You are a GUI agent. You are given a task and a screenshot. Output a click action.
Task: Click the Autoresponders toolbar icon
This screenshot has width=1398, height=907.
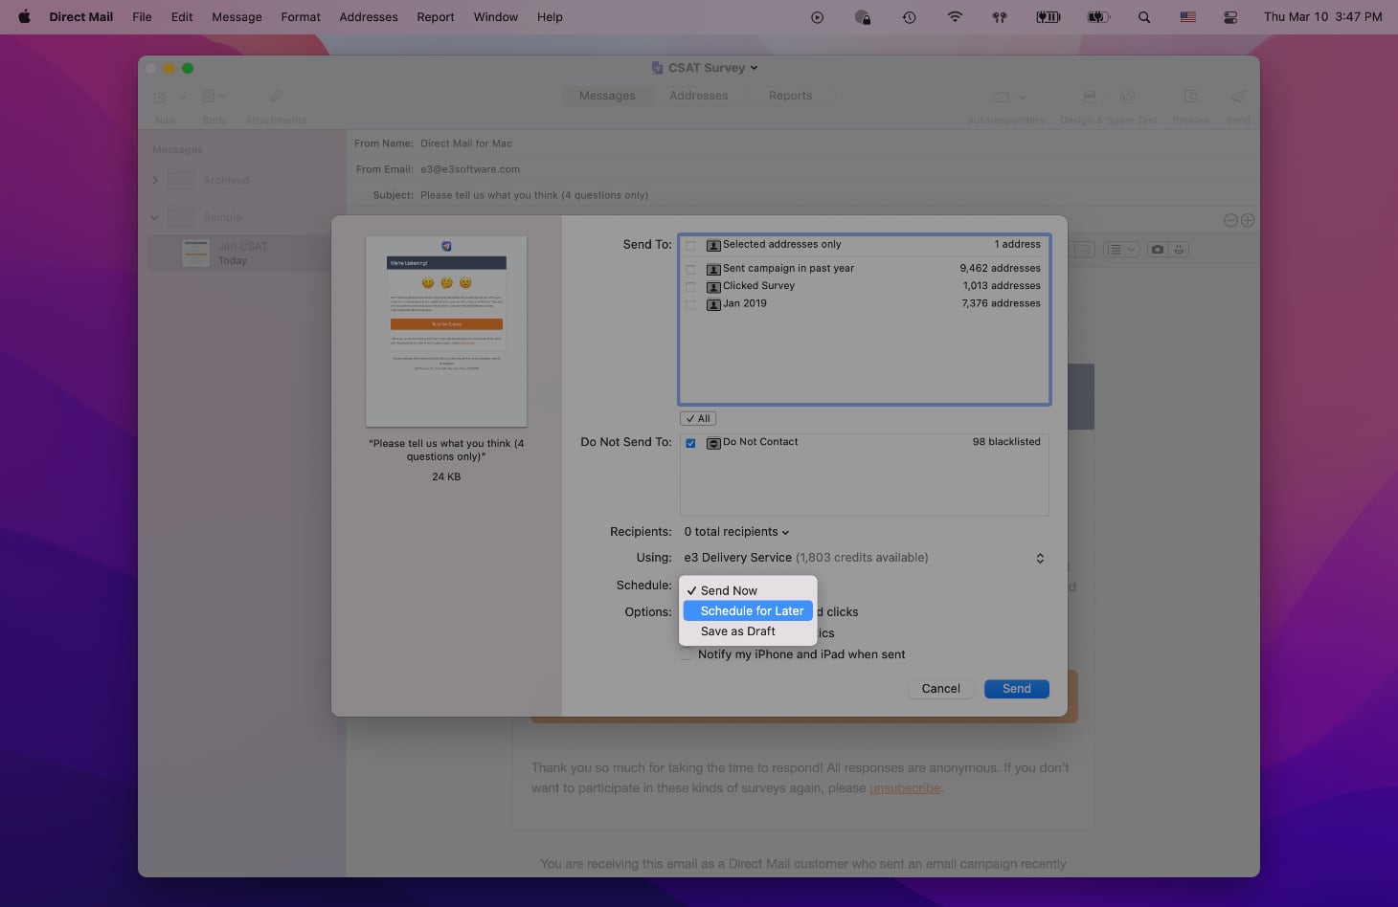pyautogui.click(x=1002, y=97)
